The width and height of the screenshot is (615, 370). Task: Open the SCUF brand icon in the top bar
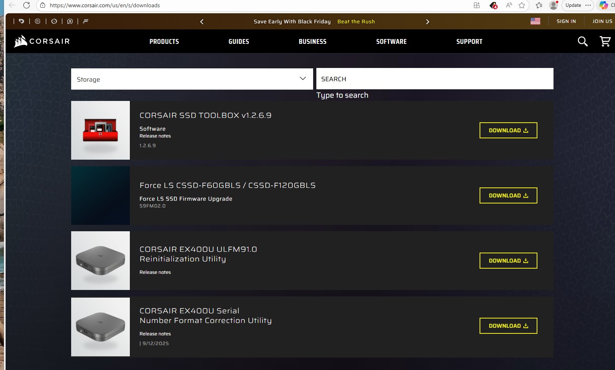pos(70,21)
